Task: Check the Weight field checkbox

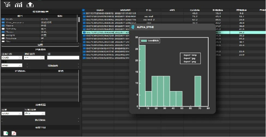Action: (x=3, y=35)
